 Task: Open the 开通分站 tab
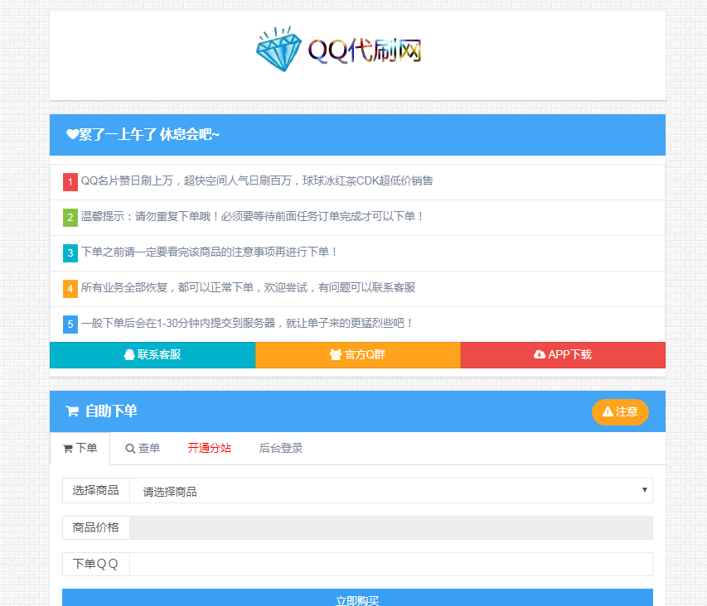point(209,448)
